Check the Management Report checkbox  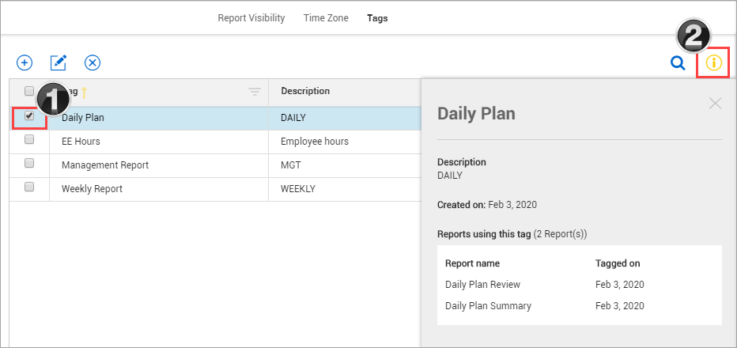click(29, 163)
